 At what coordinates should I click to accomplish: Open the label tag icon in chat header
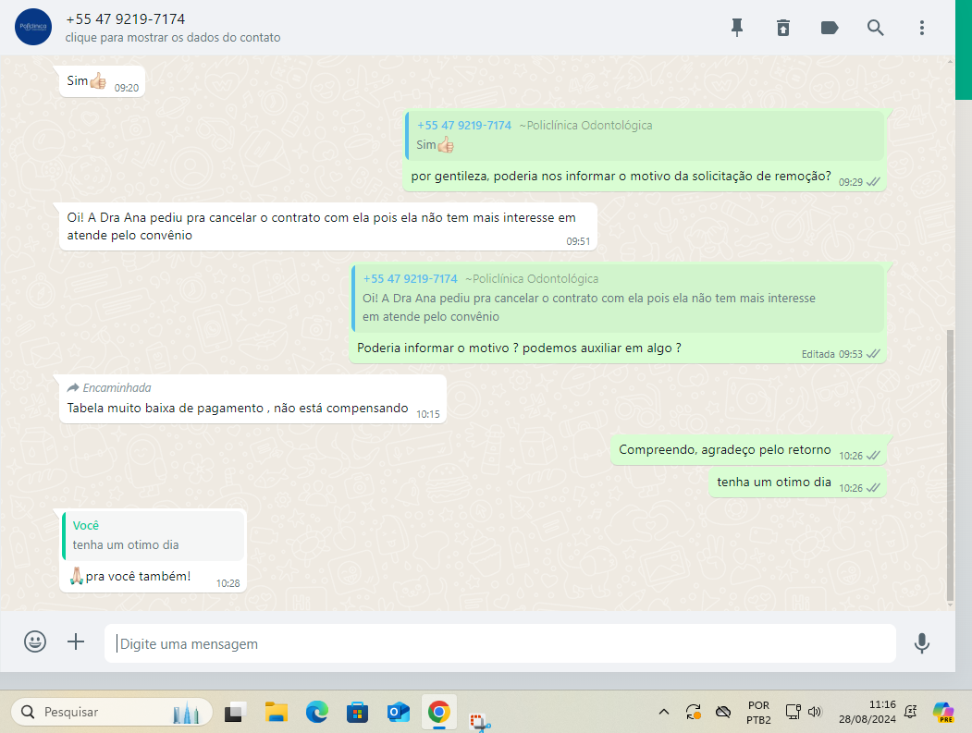click(830, 28)
